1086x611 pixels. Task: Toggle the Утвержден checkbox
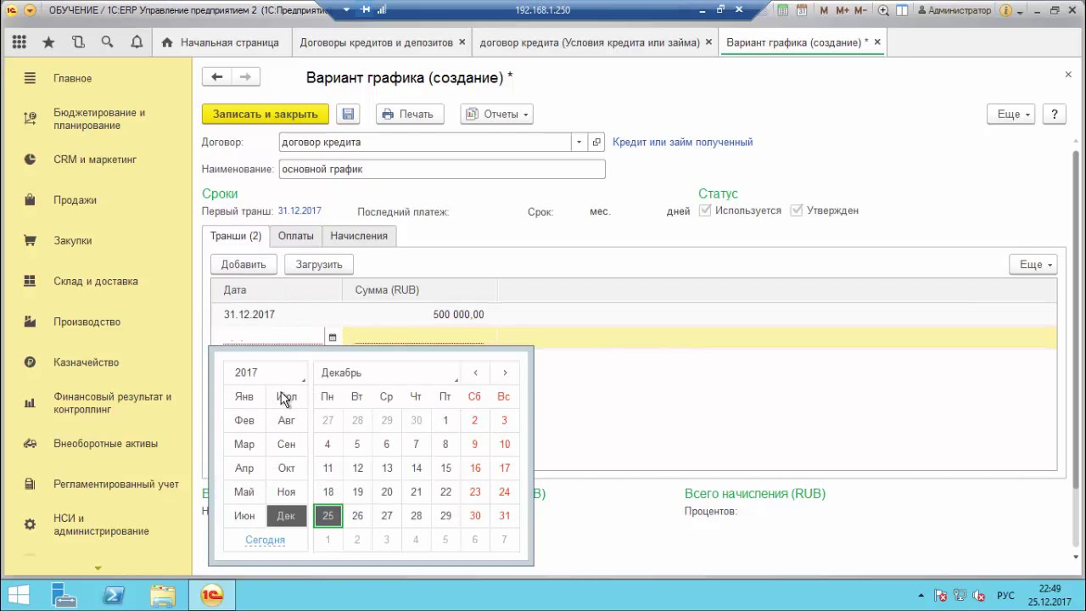click(796, 210)
